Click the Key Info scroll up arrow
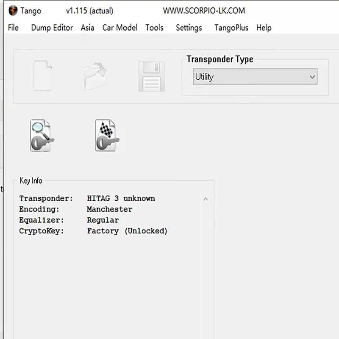 pos(206,199)
